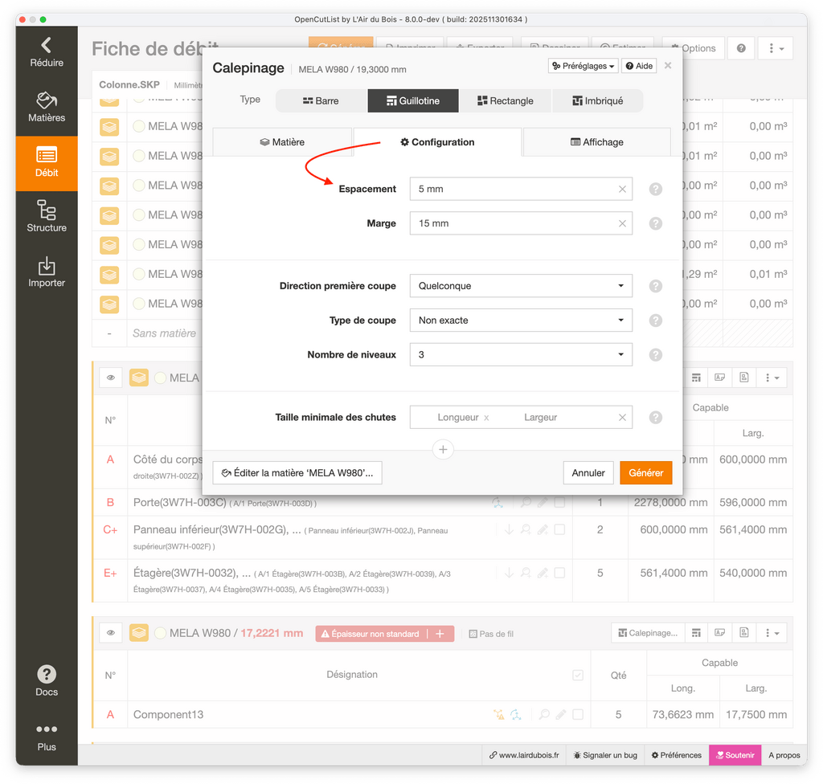Clear the Marge field value

coord(622,223)
